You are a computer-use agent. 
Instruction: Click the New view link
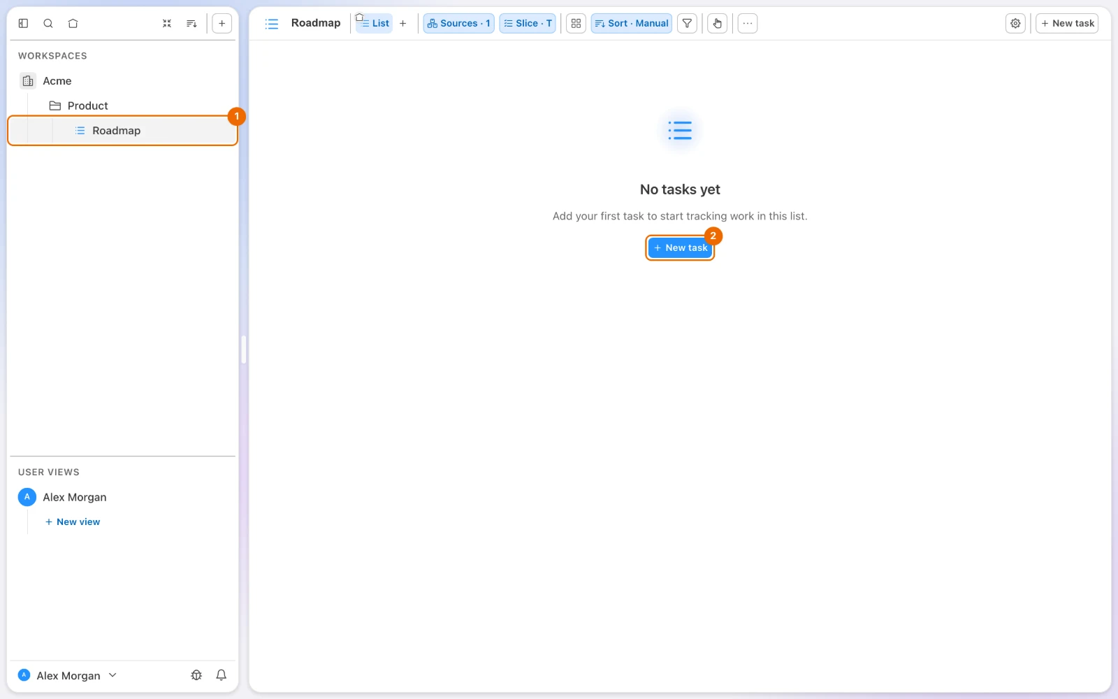coord(73,522)
